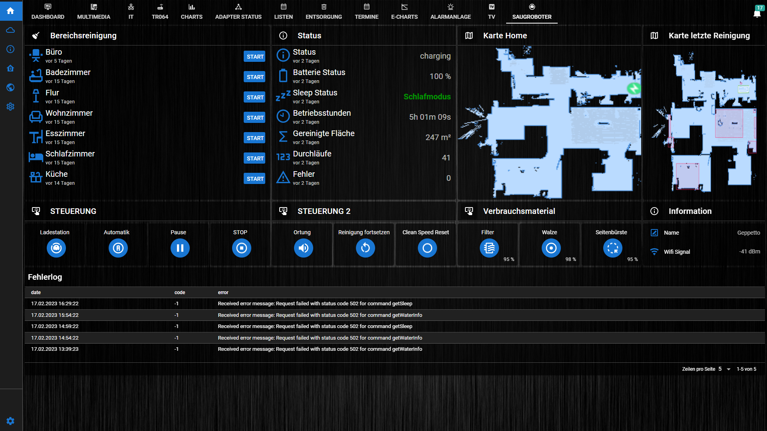
Task: Click the Reinigung fortsetzen resume icon
Action: [x=366, y=248]
